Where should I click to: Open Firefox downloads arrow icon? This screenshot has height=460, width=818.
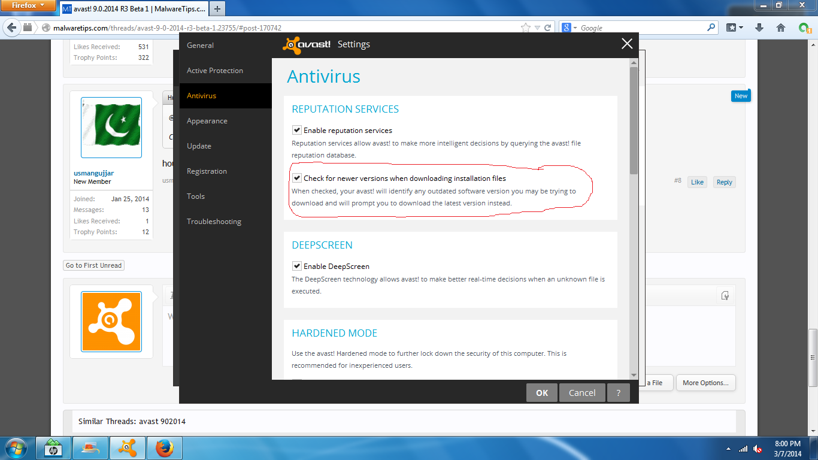[x=759, y=28]
